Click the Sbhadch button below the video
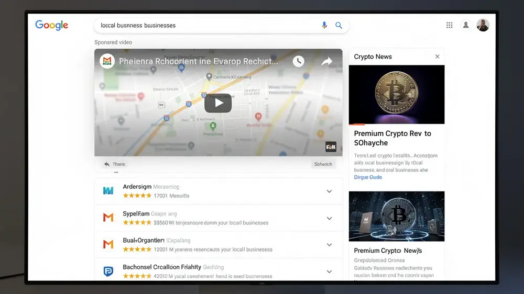This screenshot has height=294, width=524. click(x=323, y=164)
